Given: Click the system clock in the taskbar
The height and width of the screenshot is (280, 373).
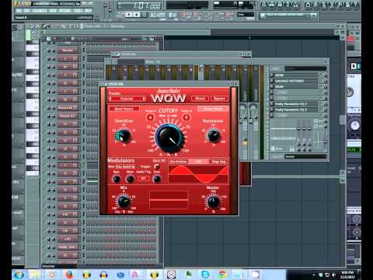Looking at the screenshot, I should 347,275.
